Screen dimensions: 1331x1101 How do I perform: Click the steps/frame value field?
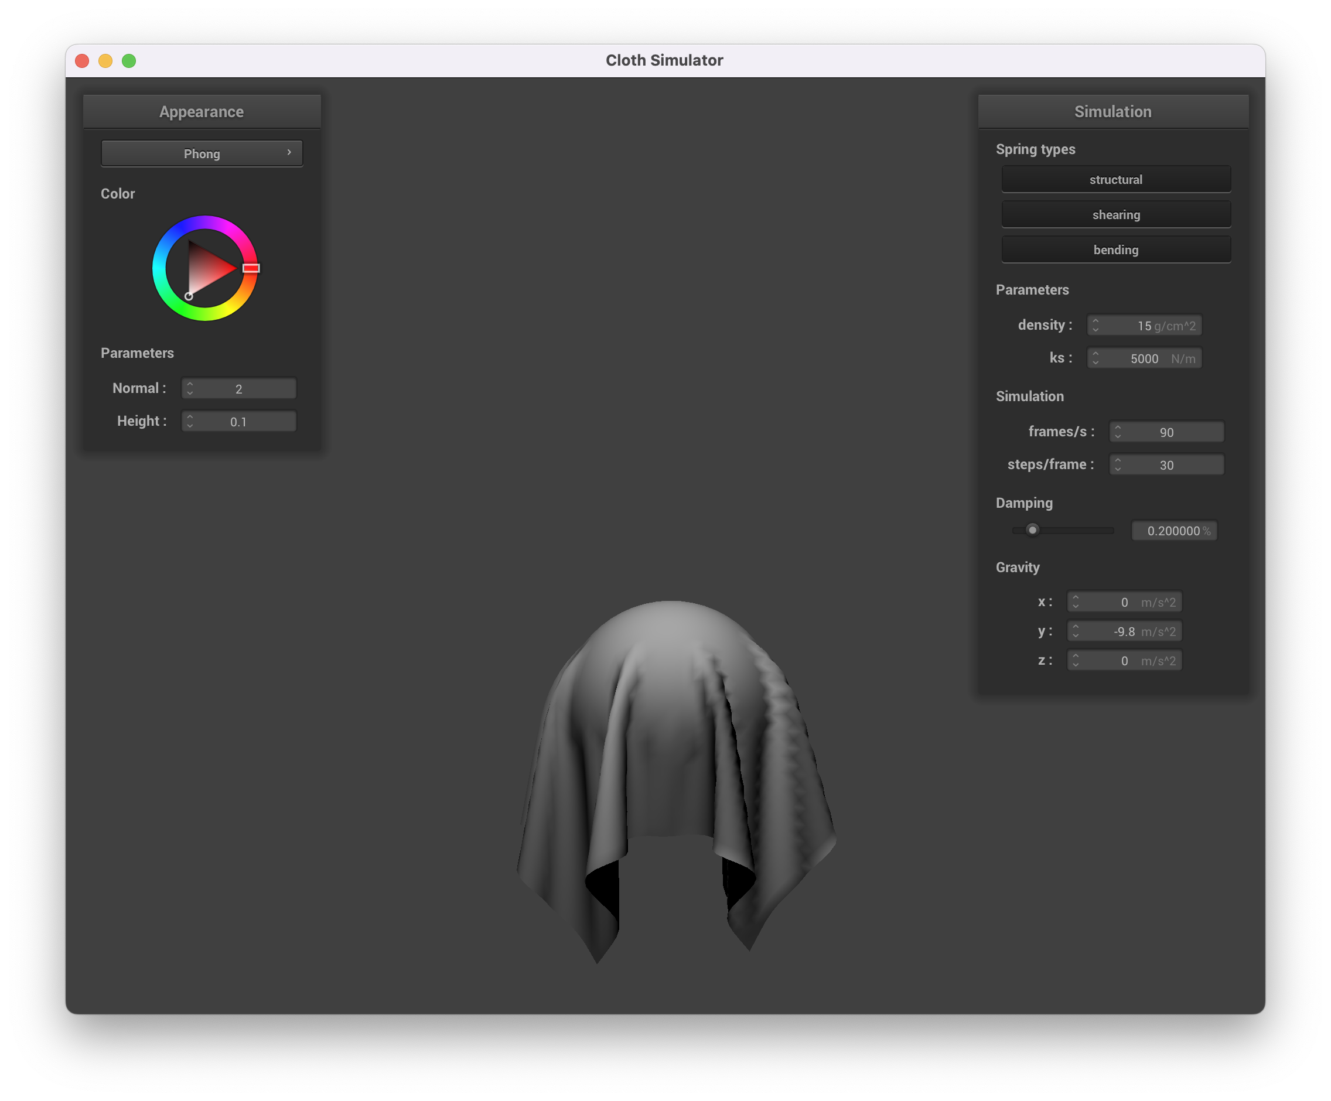point(1166,464)
